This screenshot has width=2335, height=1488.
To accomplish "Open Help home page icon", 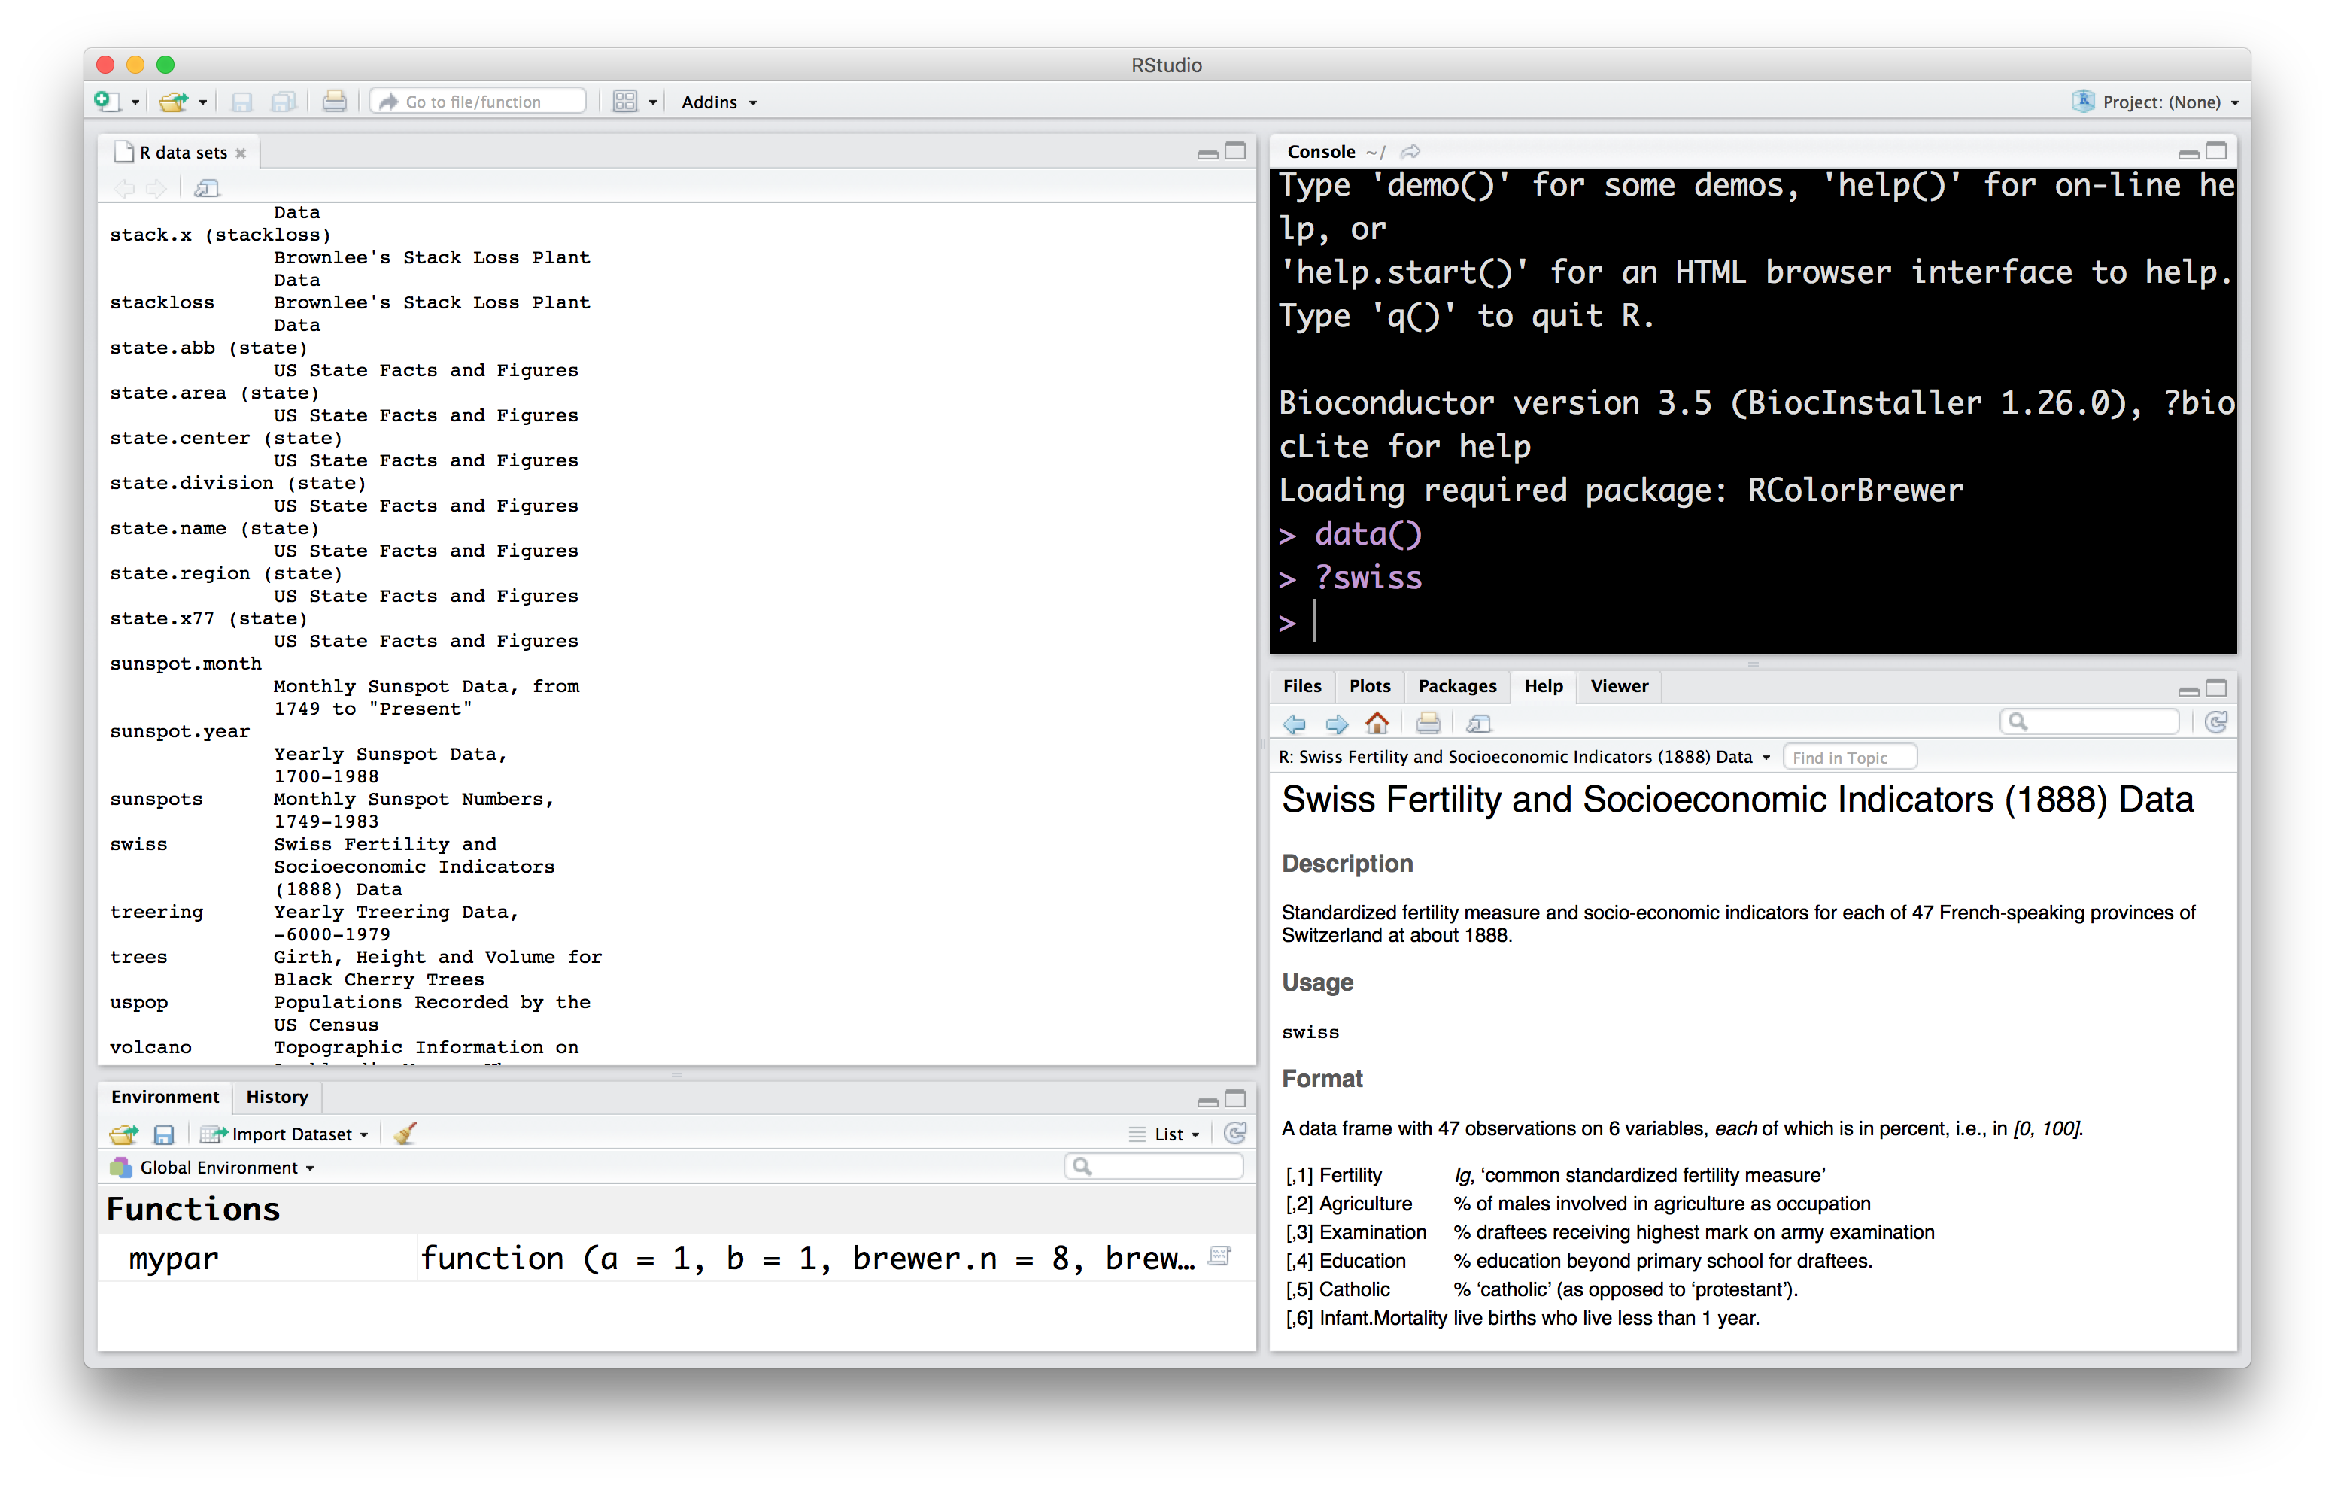I will pos(1377,723).
